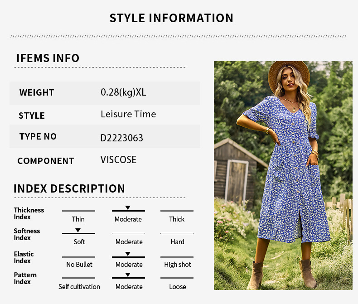Click the VISCOSE component value
This screenshot has height=304, width=358.
point(118,160)
